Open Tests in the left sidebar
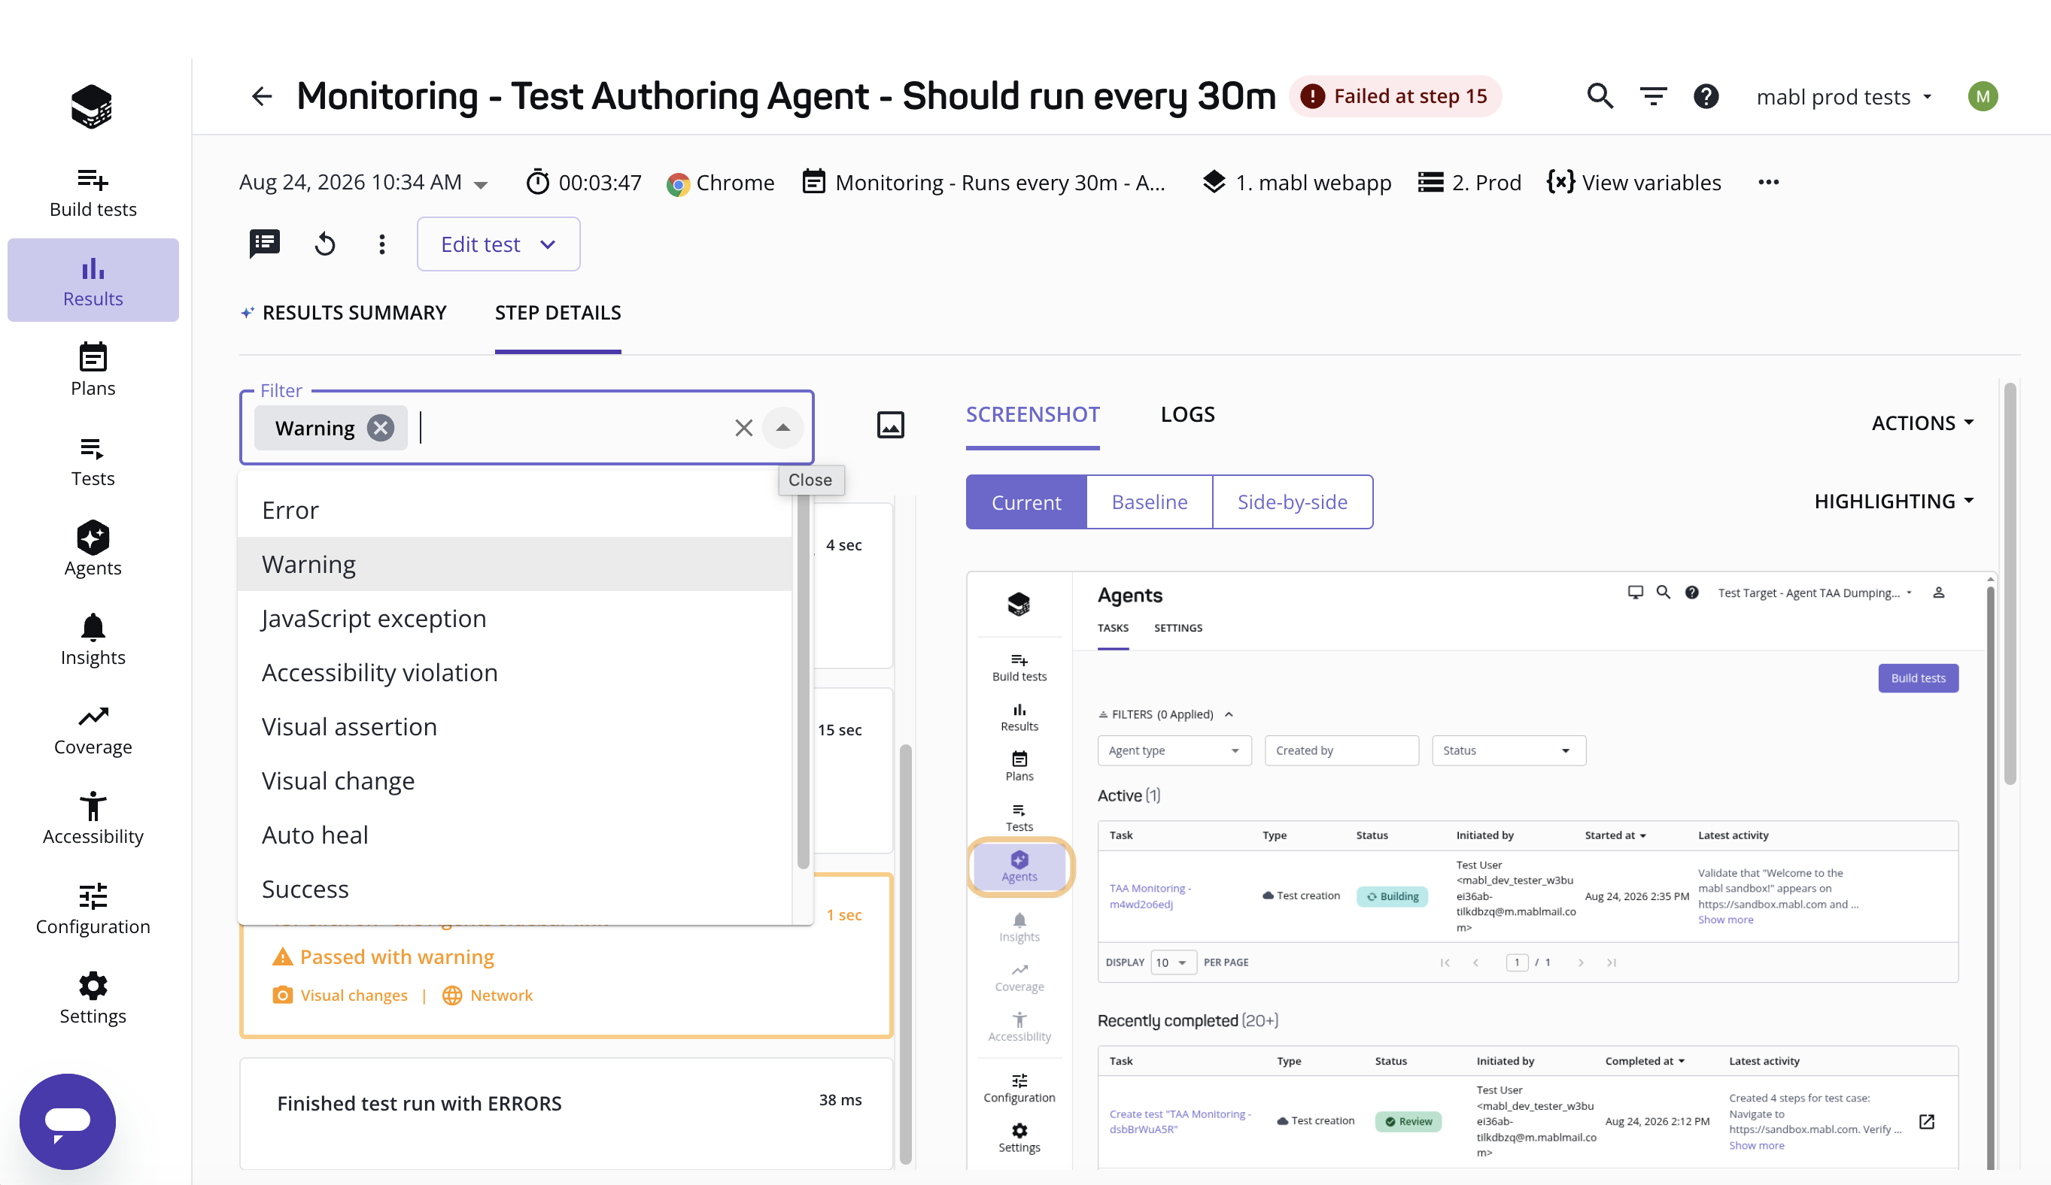This screenshot has height=1185, width=2051. pos(93,461)
